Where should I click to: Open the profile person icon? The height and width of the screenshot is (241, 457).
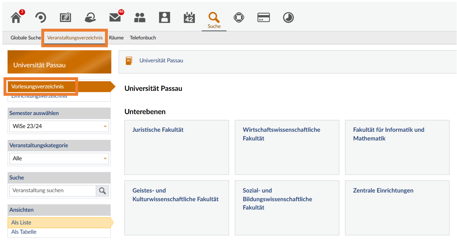[x=164, y=18]
